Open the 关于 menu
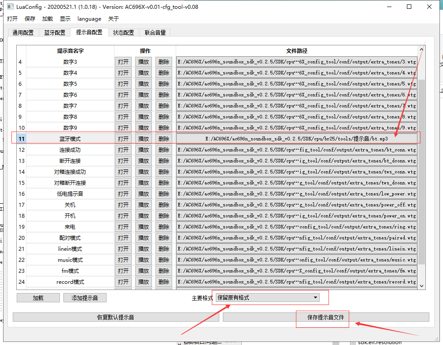443x345 pixels. pos(114,18)
